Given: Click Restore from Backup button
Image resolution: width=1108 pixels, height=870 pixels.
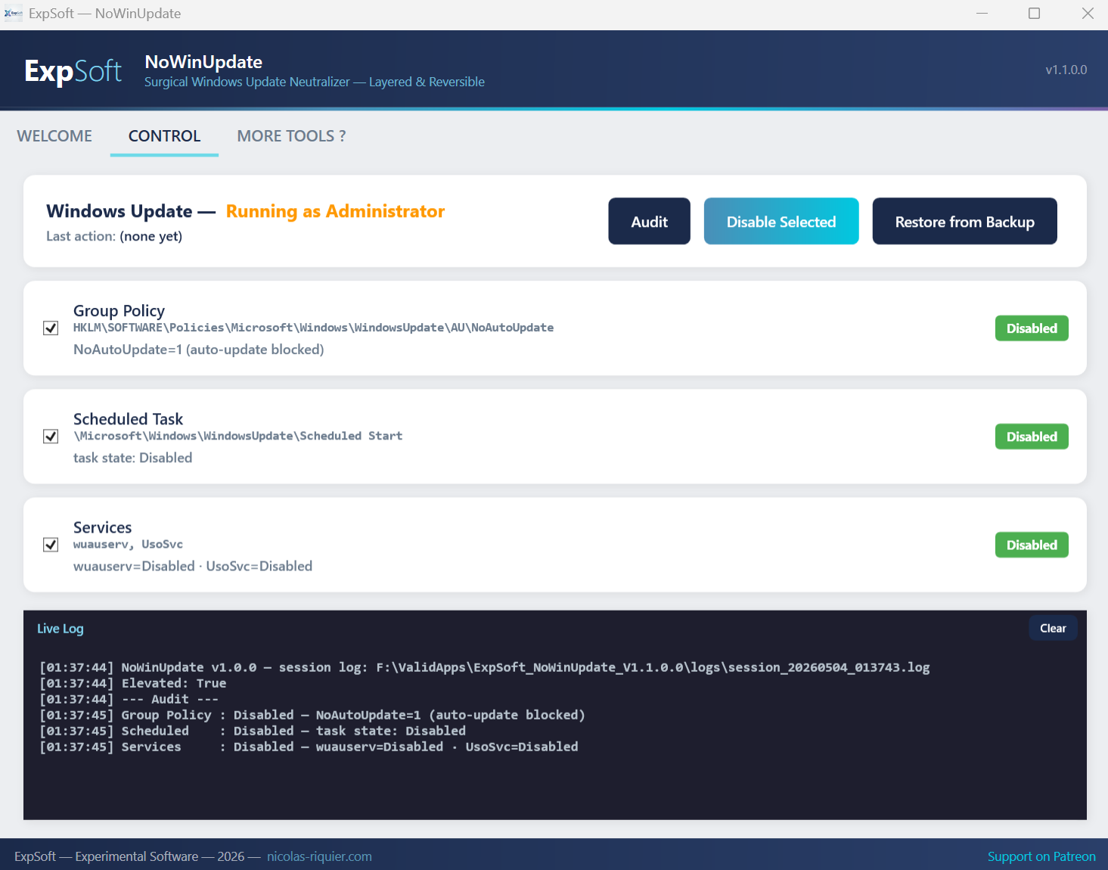Looking at the screenshot, I should 964,221.
